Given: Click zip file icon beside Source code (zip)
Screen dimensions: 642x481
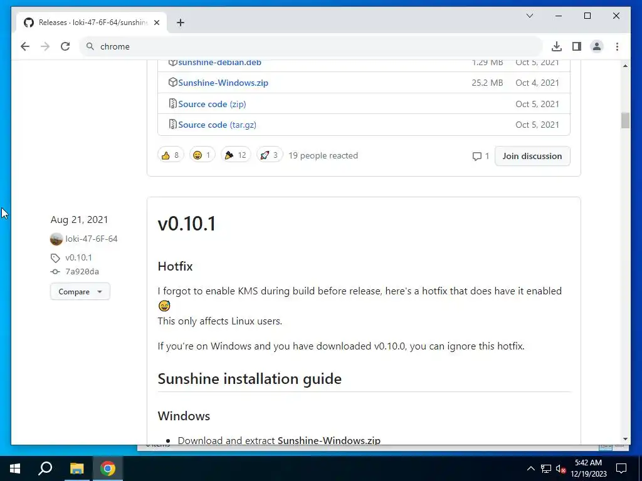Looking at the screenshot, I should pyautogui.click(x=173, y=103).
